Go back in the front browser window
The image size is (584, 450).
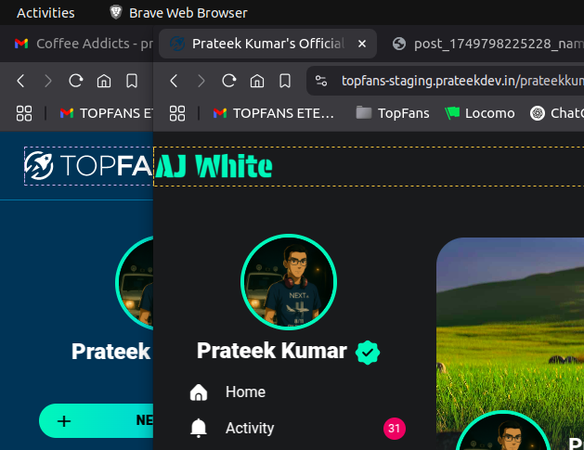[x=174, y=81]
